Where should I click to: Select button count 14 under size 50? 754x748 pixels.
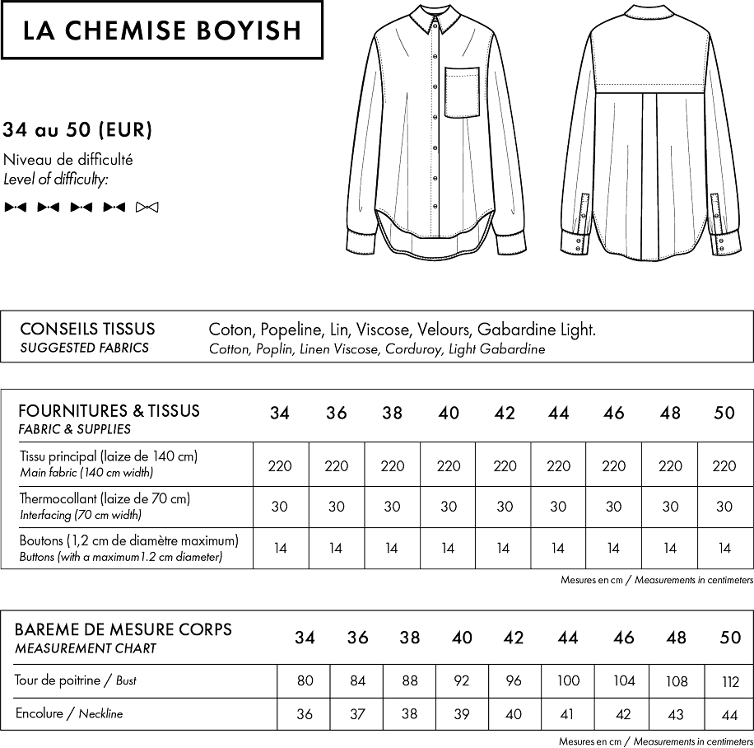(724, 546)
